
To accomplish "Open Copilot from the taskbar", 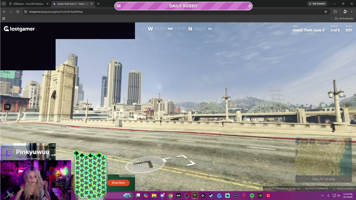I will tap(146, 196).
